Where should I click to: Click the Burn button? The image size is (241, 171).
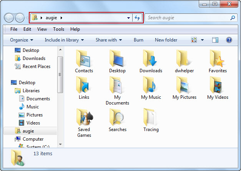(x=138, y=40)
